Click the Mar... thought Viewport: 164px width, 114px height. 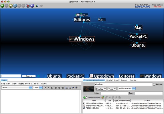coord(102,19)
